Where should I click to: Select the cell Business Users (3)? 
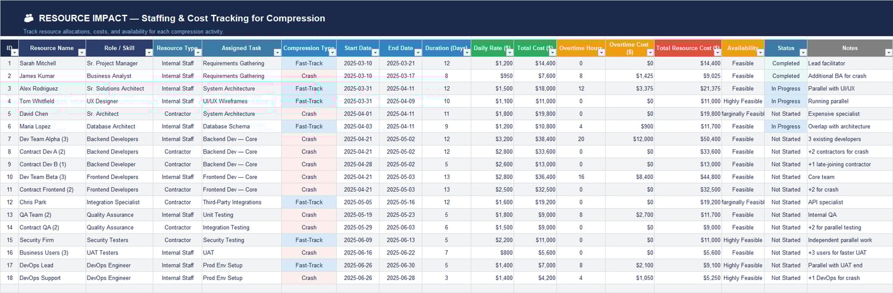[x=52, y=253]
